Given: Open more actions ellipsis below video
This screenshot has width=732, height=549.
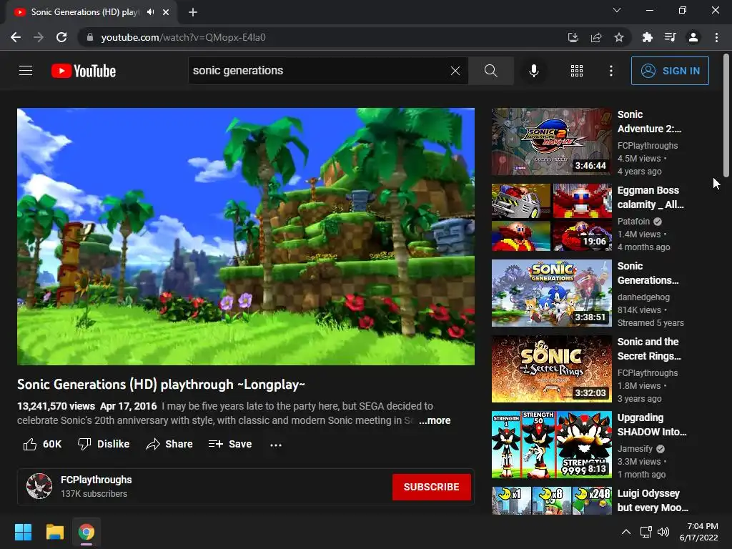Looking at the screenshot, I should (276, 445).
